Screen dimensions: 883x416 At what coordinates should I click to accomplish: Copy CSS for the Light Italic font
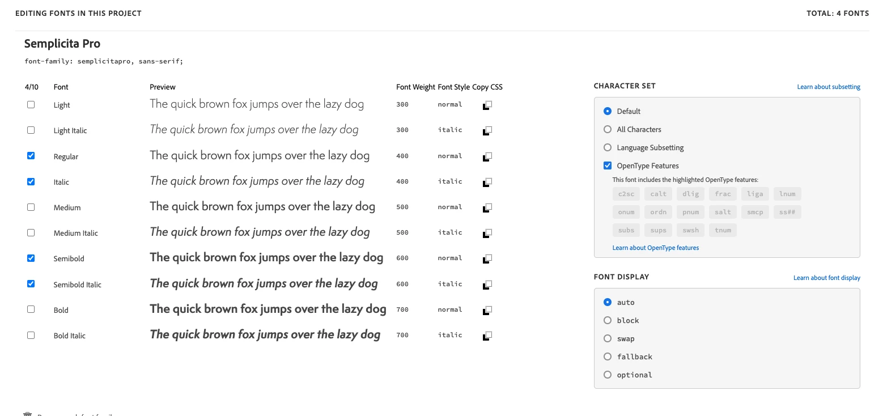487,130
